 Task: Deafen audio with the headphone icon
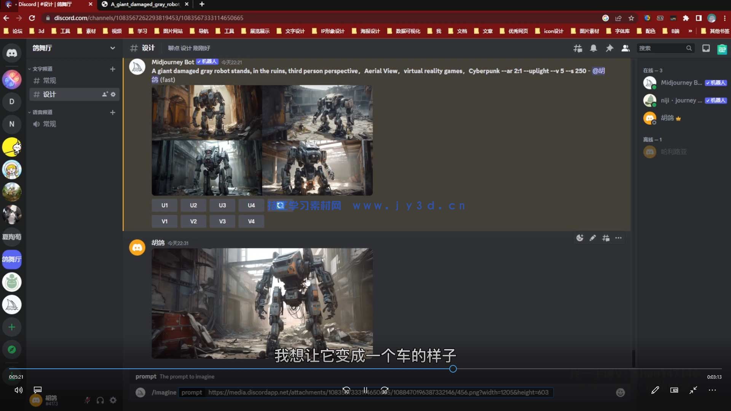[x=100, y=400]
